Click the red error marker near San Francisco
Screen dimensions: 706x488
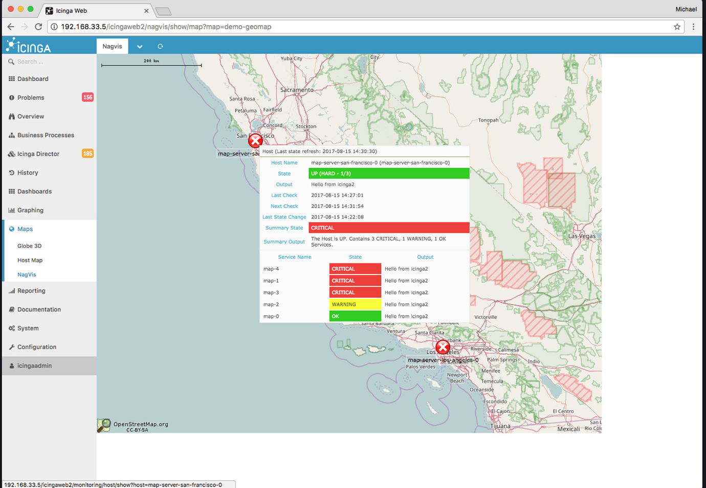click(255, 140)
